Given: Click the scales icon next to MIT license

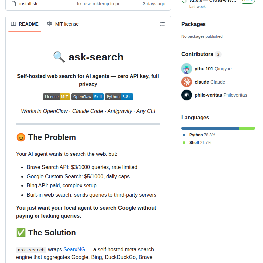Looking at the screenshot, I should pos(50,24).
